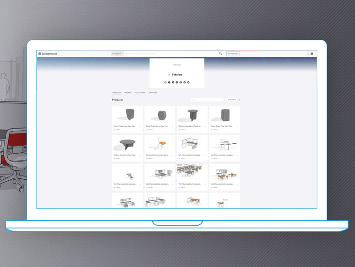The height and width of the screenshot is (267, 355).
Task: Click download icon on Cardinal Dining Chair card
Action: click(172, 156)
